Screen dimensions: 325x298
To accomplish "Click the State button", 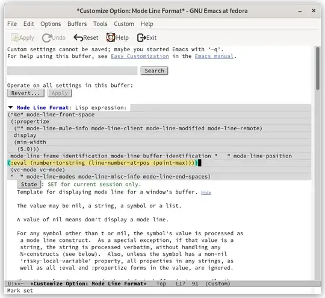I will click(29, 184).
